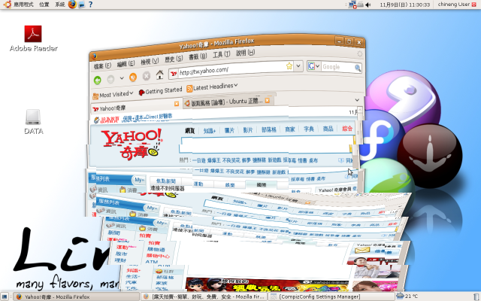Image resolution: width=481 pixels, height=301 pixels.
Task: Click the volume speaker icon
Action: point(368,5)
